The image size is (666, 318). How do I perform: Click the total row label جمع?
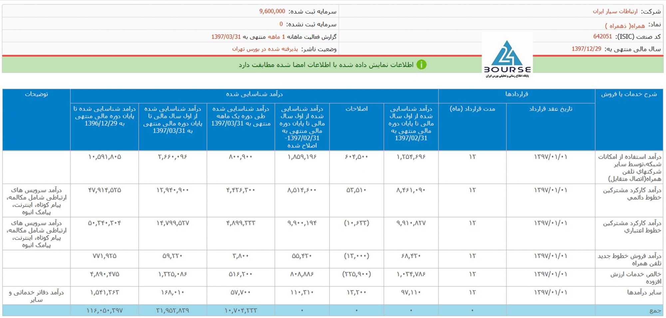click(x=655, y=311)
